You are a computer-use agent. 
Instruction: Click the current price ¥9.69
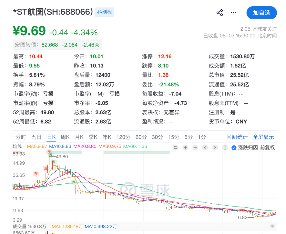pos(29,31)
